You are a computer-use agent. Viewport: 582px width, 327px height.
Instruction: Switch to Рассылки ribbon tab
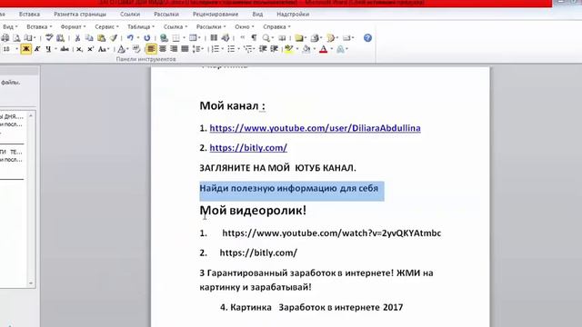coord(166,15)
